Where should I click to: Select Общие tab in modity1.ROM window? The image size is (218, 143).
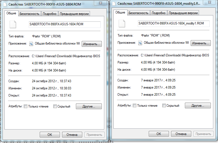pyautogui.click(x=120, y=12)
